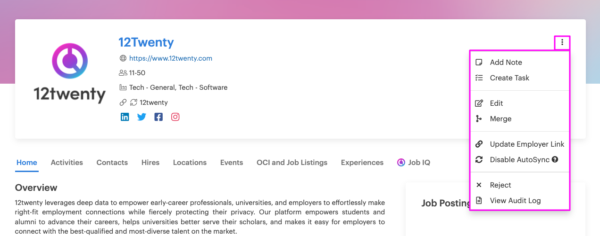Open the Twitter profile icon
The height and width of the screenshot is (236, 600).
[142, 117]
